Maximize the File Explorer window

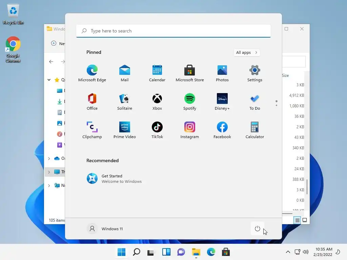pyautogui.click(x=286, y=29)
